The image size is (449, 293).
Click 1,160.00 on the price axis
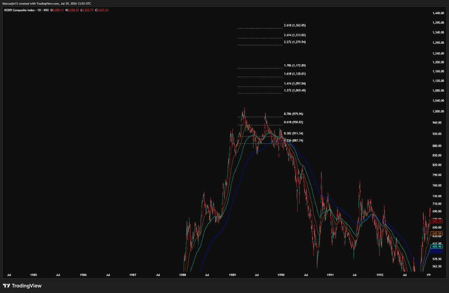pyautogui.click(x=438, y=71)
